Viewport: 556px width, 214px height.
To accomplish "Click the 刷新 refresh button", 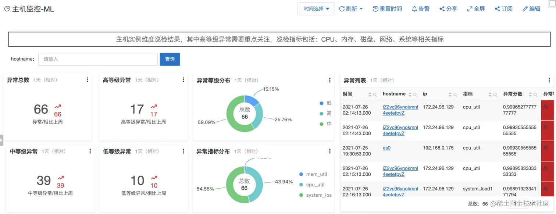I will [351, 9].
